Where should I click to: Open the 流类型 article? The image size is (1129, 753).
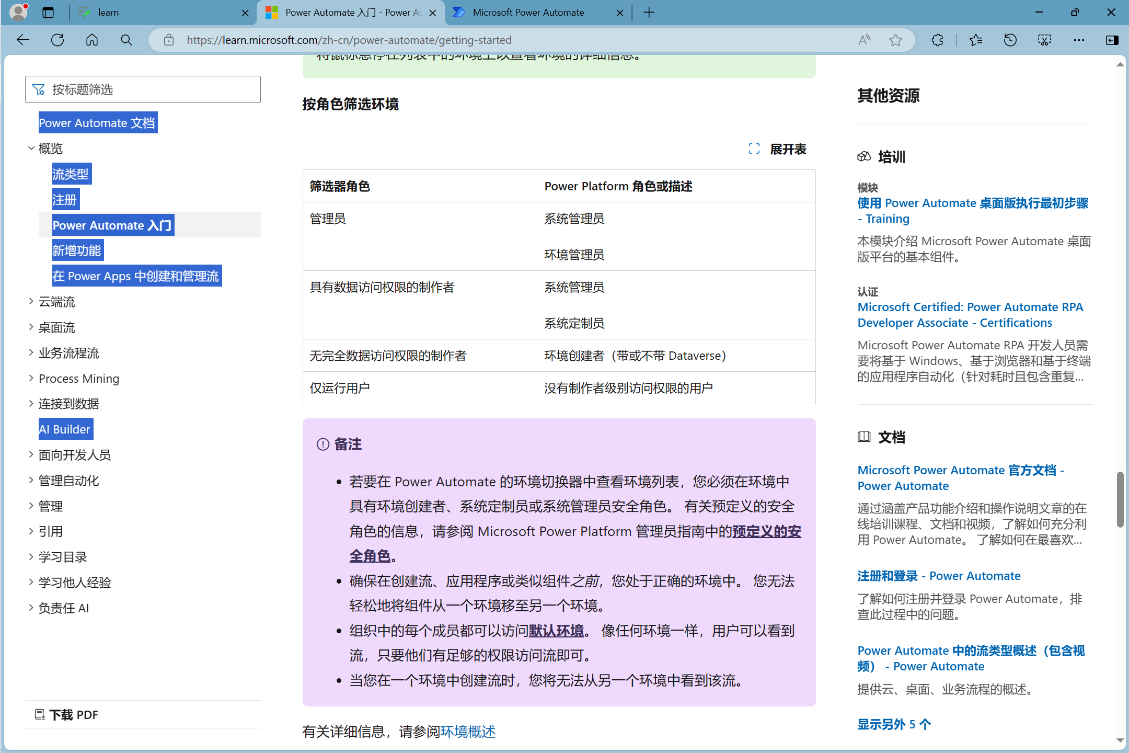pyautogui.click(x=72, y=174)
